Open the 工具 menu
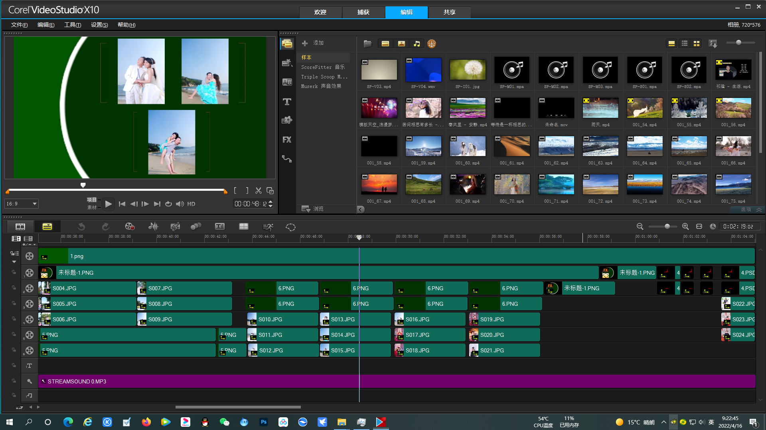The image size is (766, 430). [73, 25]
